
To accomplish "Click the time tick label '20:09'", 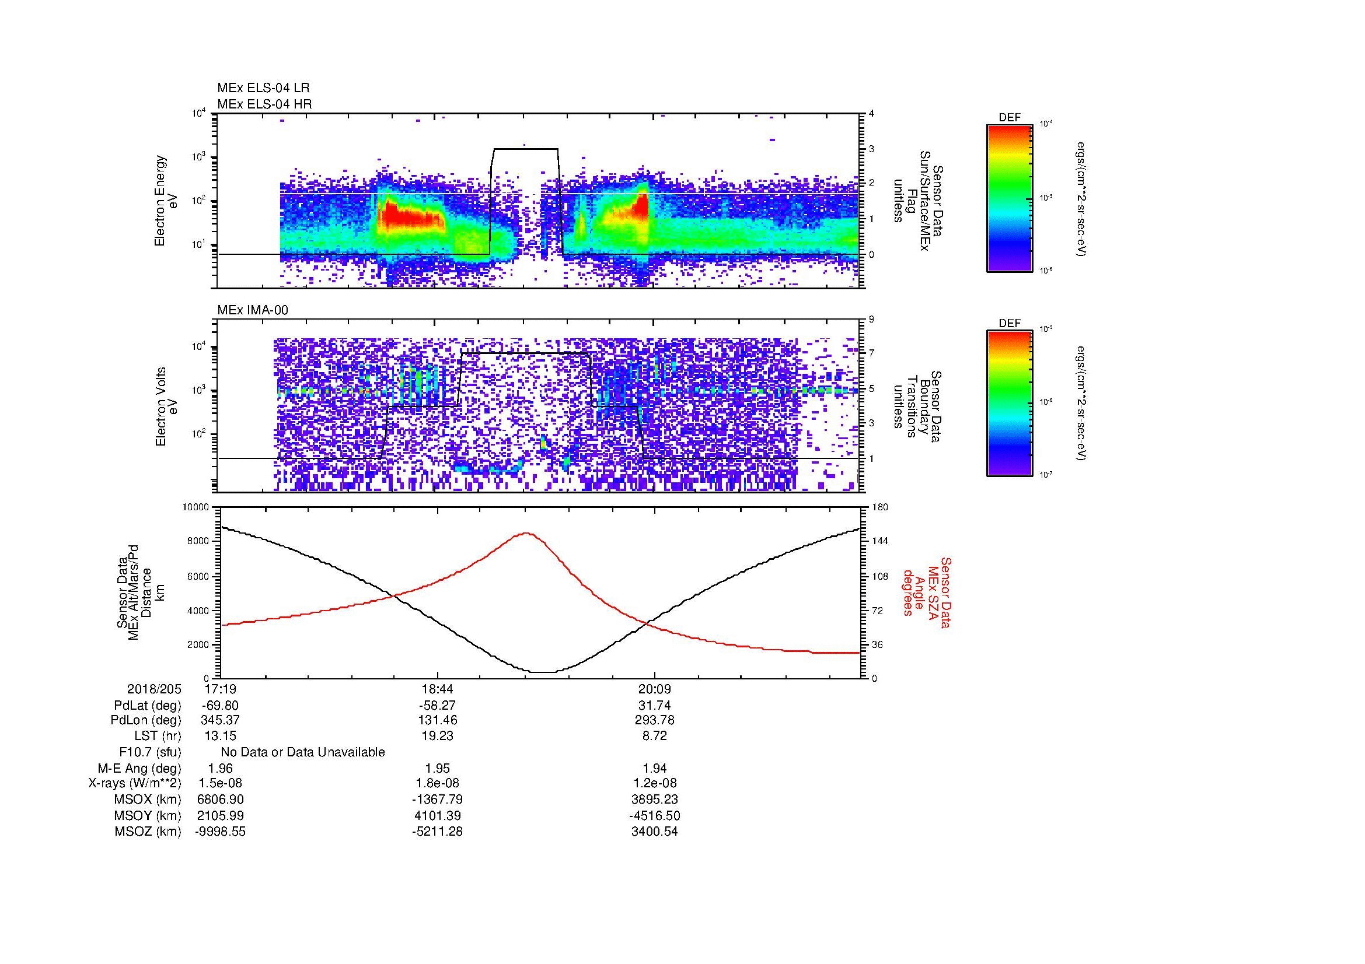I will tap(655, 689).
